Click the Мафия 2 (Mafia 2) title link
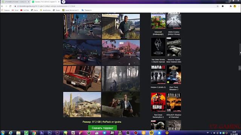The width and height of the screenshot is (241, 135). [158, 87]
